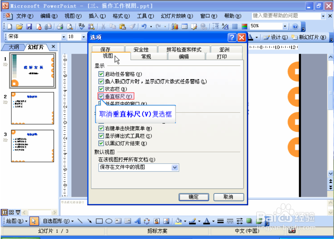The height and width of the screenshot is (239, 334).
Task: Insert Picture from file icon
Action: pyautogui.click(x=166, y=221)
